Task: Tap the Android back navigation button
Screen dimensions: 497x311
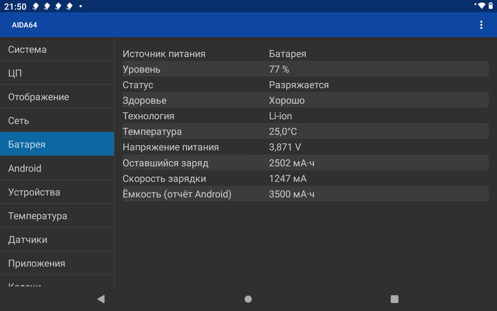Action: point(101,299)
